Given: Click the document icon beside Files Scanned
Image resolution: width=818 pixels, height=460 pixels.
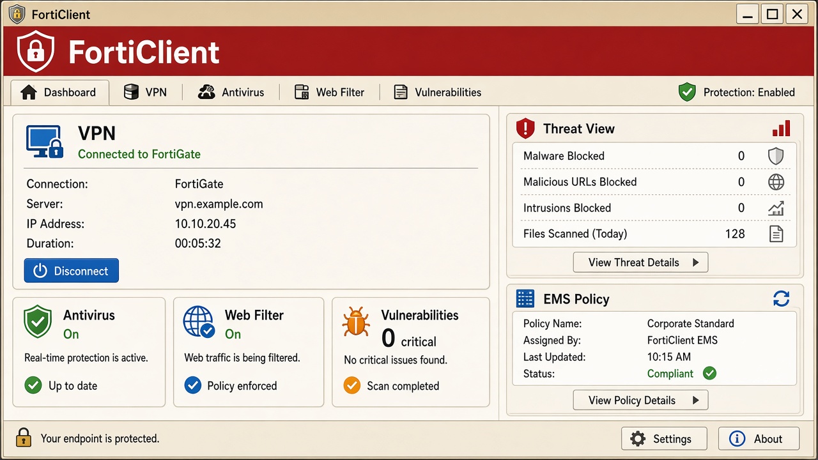Looking at the screenshot, I should tap(776, 234).
